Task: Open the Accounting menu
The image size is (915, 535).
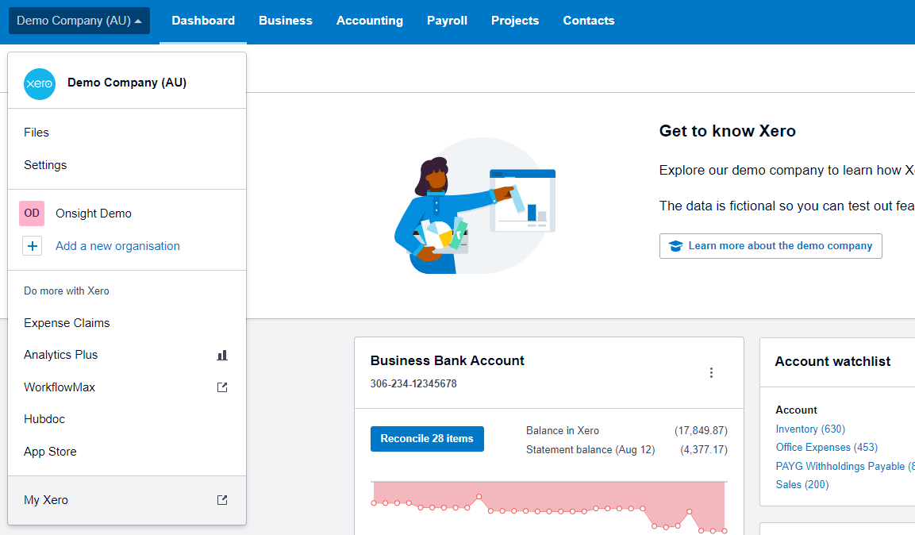Action: (x=369, y=21)
